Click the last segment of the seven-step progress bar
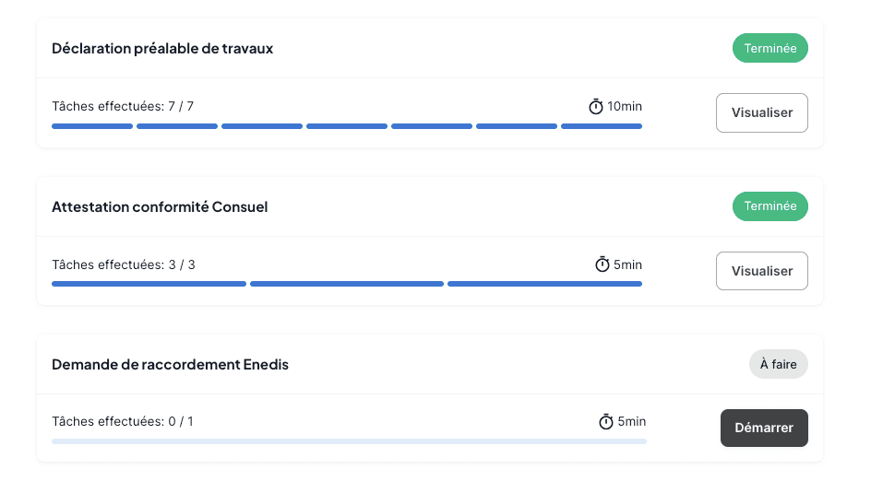 click(x=602, y=126)
